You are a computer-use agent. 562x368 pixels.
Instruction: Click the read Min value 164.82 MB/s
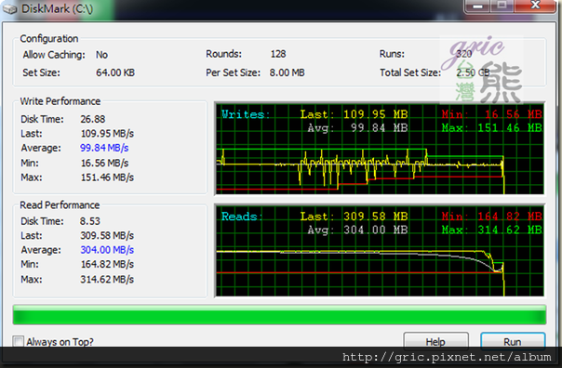[x=107, y=264]
